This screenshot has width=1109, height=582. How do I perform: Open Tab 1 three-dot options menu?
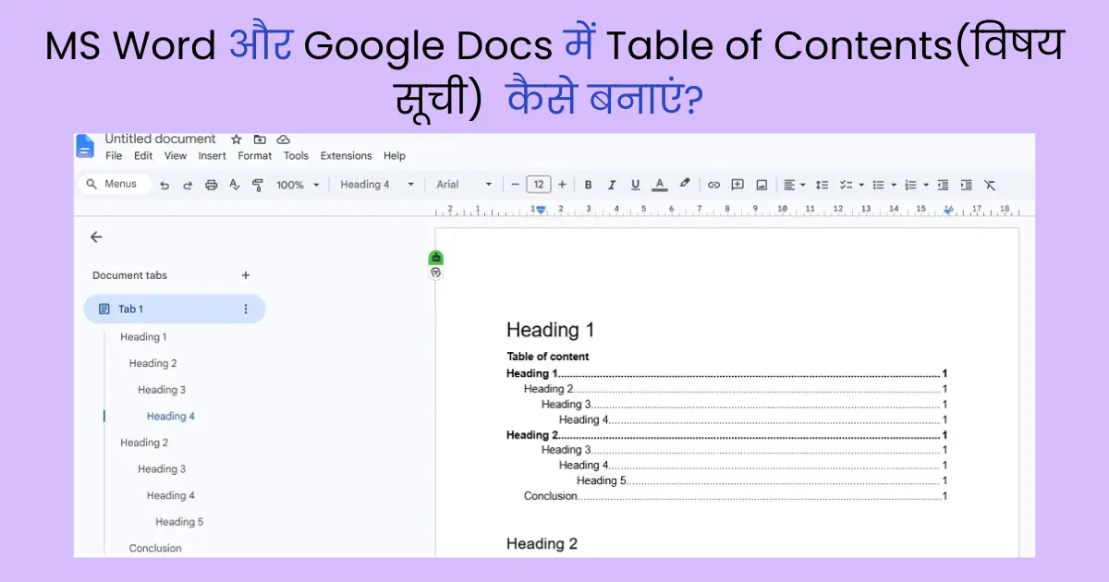pyautogui.click(x=246, y=309)
